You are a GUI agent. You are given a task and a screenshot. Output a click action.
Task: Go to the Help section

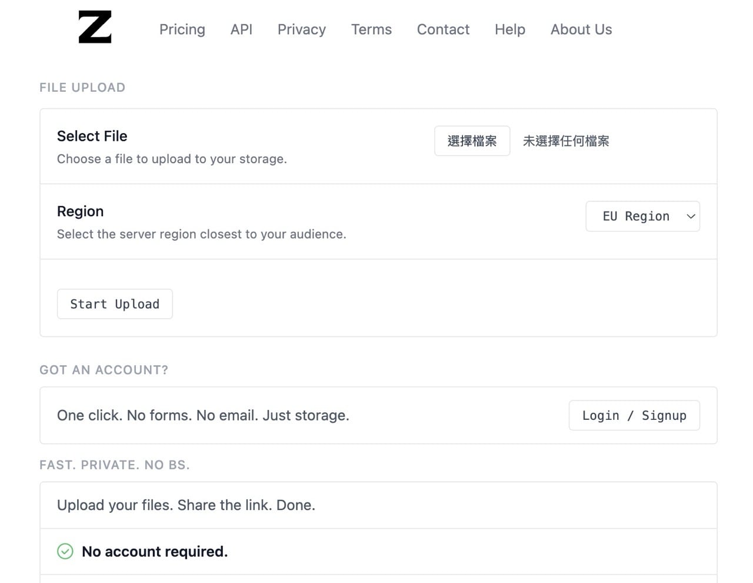[509, 29]
